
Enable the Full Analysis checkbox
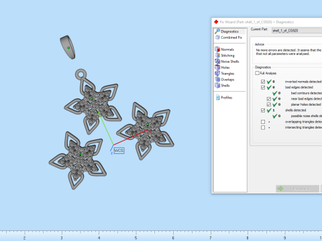(x=258, y=73)
